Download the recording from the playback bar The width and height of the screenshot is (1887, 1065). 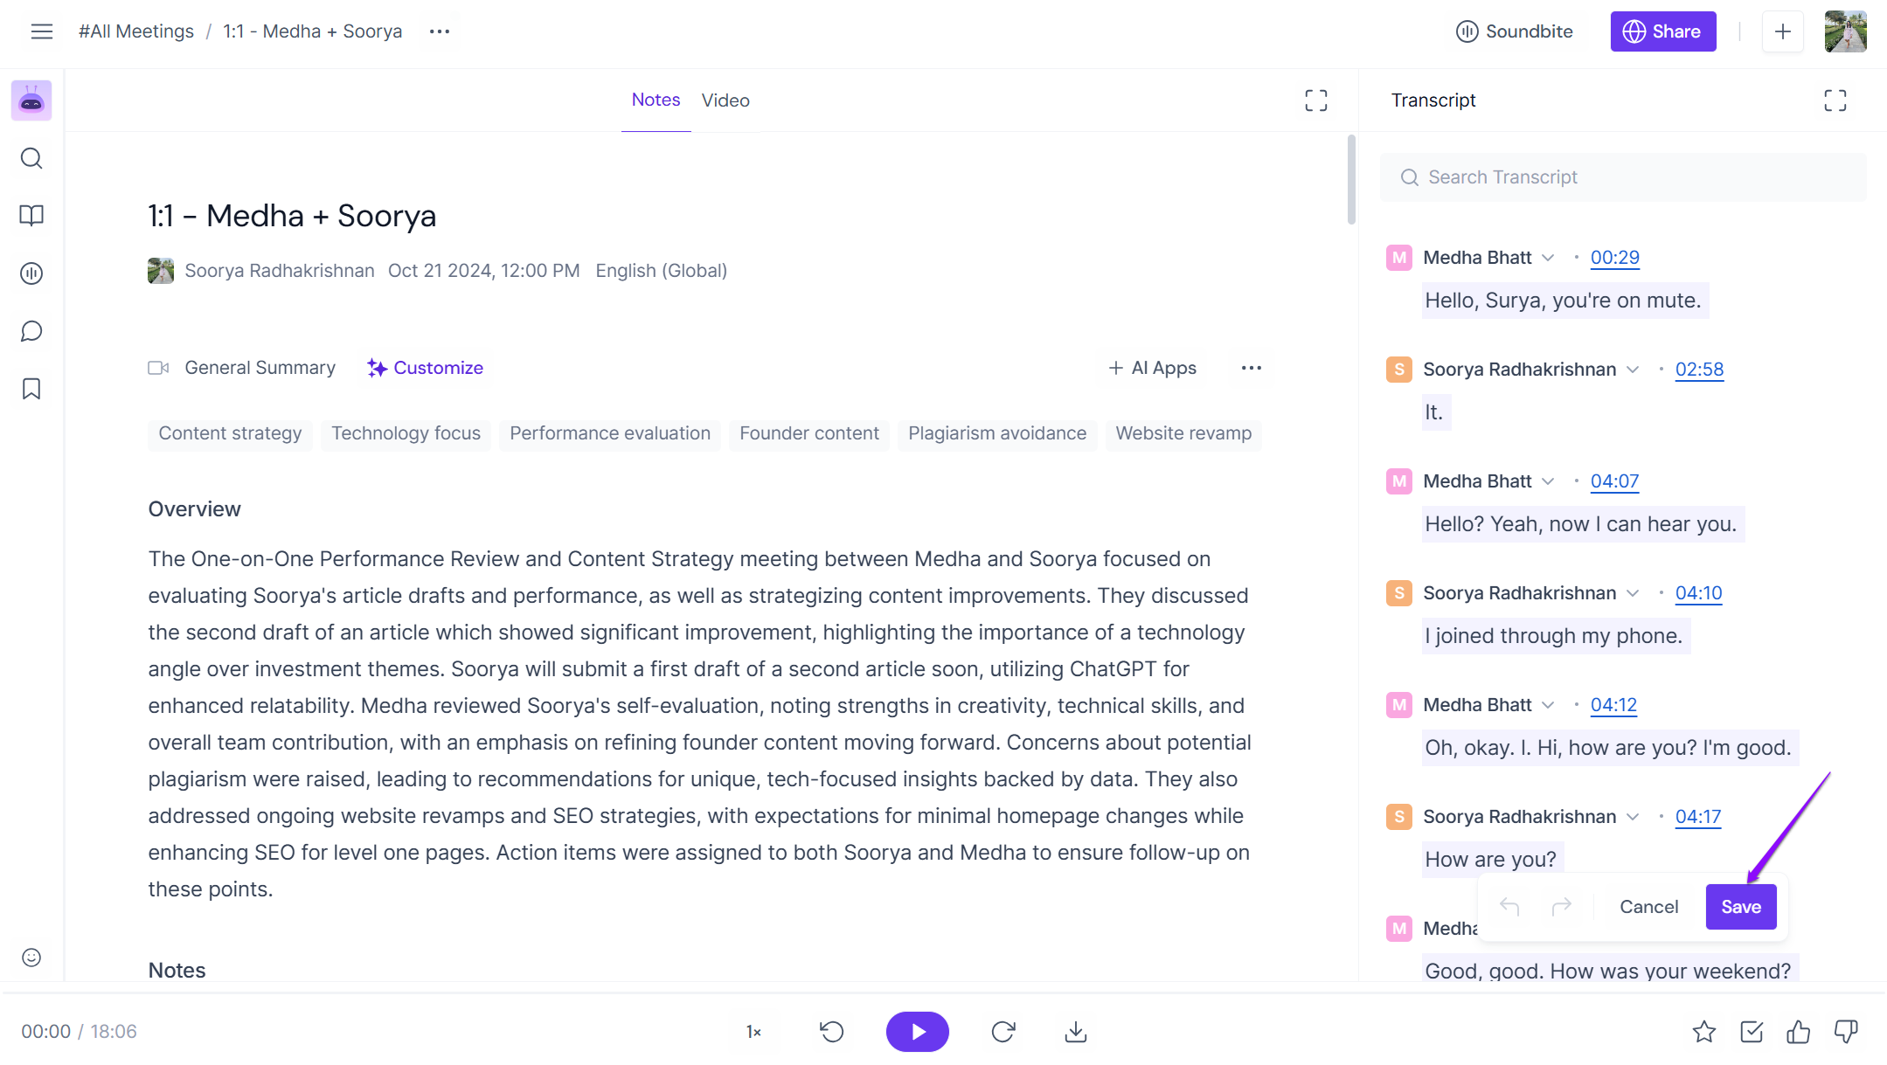(x=1075, y=1031)
